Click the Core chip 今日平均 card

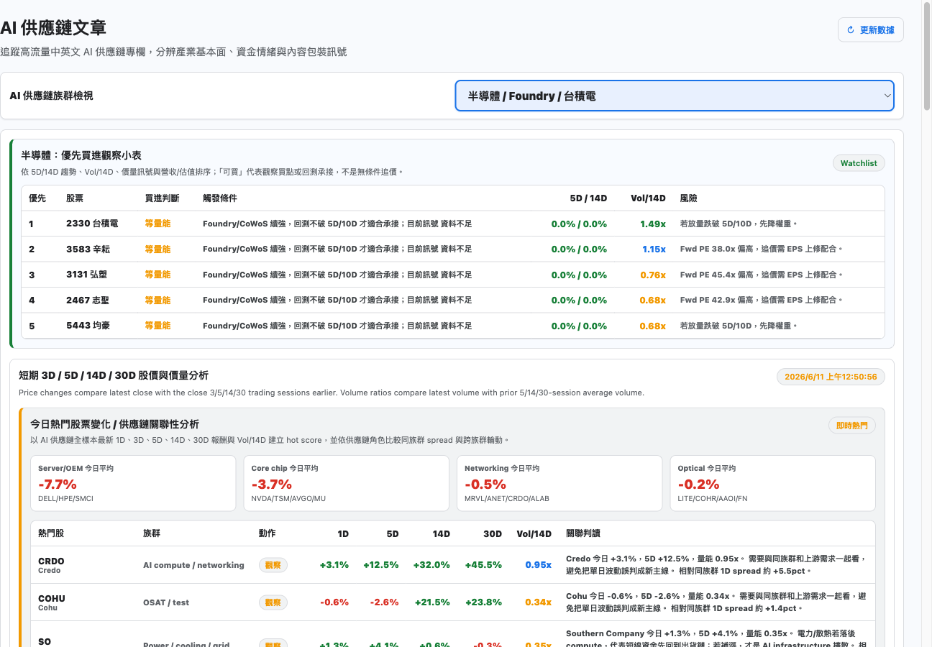pos(346,483)
